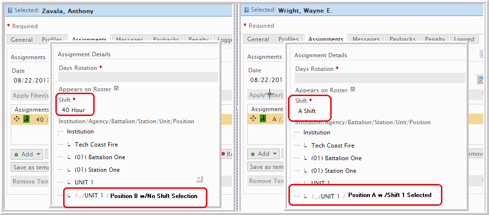This screenshot has height=215, width=489.
Task: Click the Days Rotation field in Zavala's popup
Action: click(x=138, y=77)
